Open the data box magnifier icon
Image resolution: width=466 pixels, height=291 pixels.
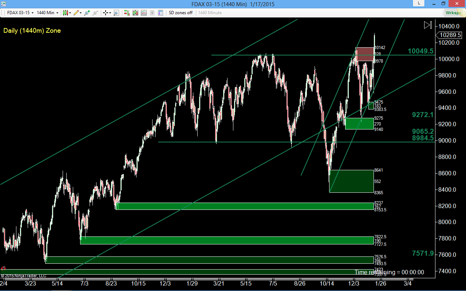click(x=116, y=13)
